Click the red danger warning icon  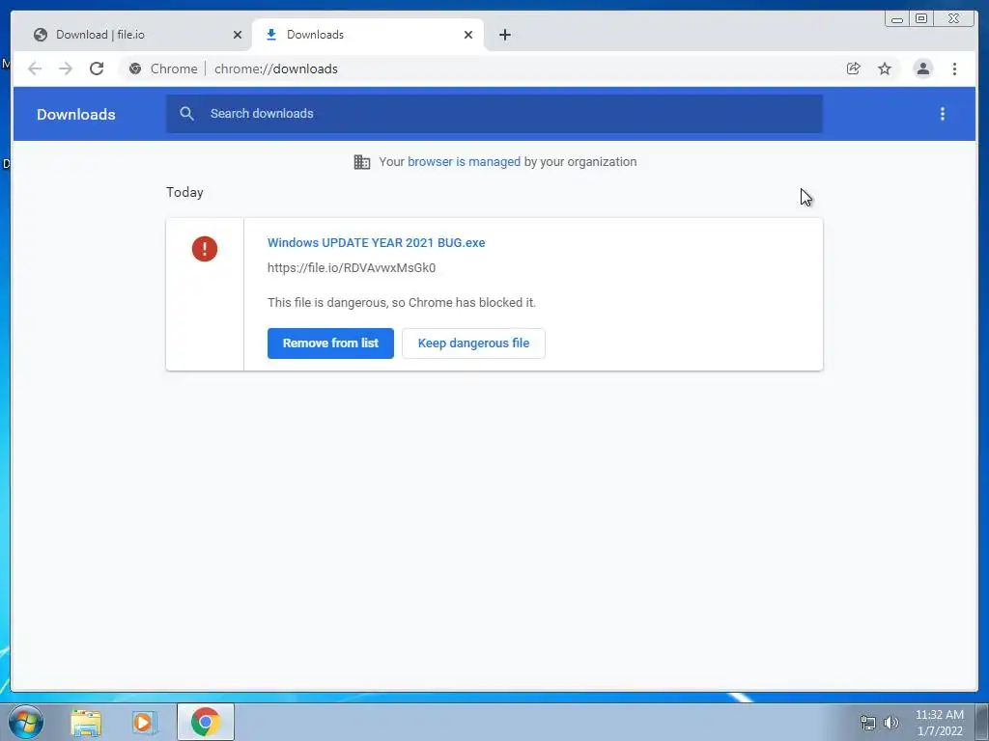(x=205, y=249)
